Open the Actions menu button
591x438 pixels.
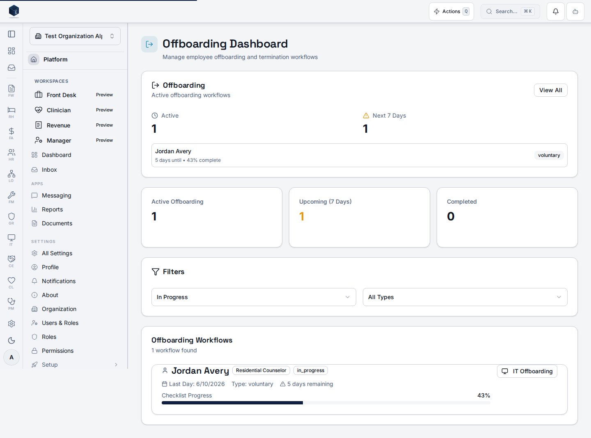451,11
